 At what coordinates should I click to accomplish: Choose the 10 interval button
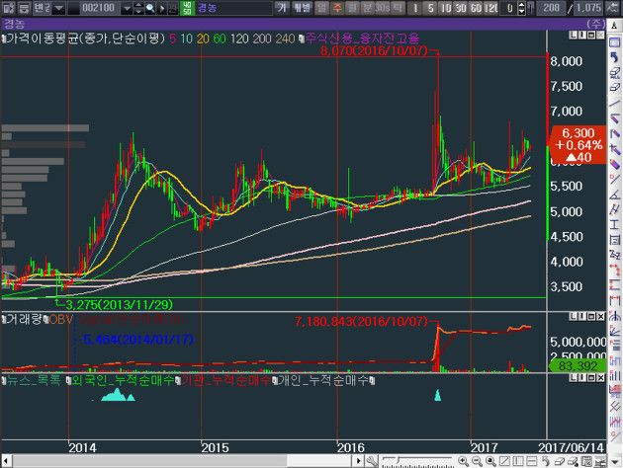point(446,8)
